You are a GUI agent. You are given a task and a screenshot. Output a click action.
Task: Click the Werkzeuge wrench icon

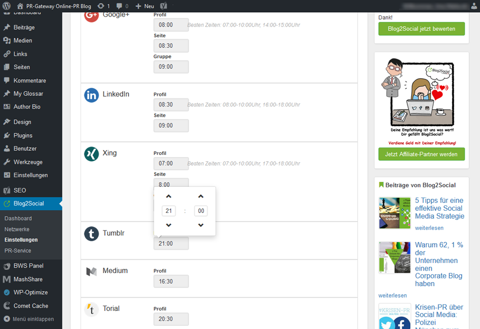tap(7, 162)
